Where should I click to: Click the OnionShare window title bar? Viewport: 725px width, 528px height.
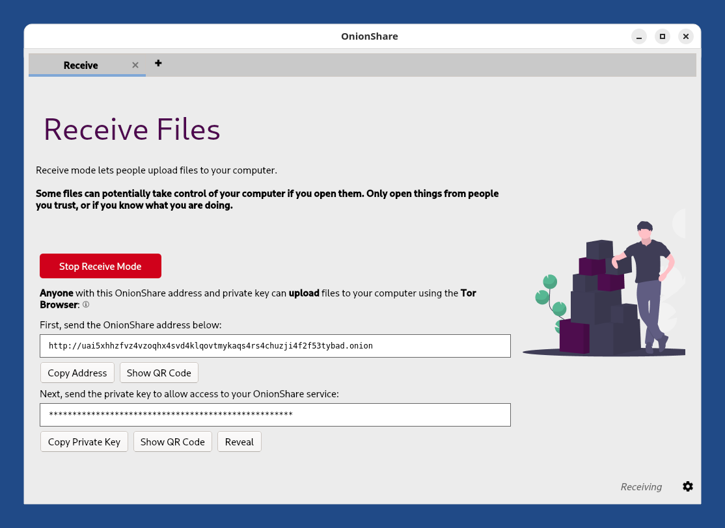(369, 36)
